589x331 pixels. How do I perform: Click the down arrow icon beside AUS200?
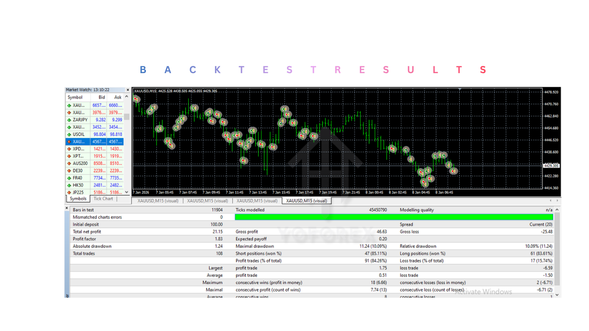(x=69, y=163)
